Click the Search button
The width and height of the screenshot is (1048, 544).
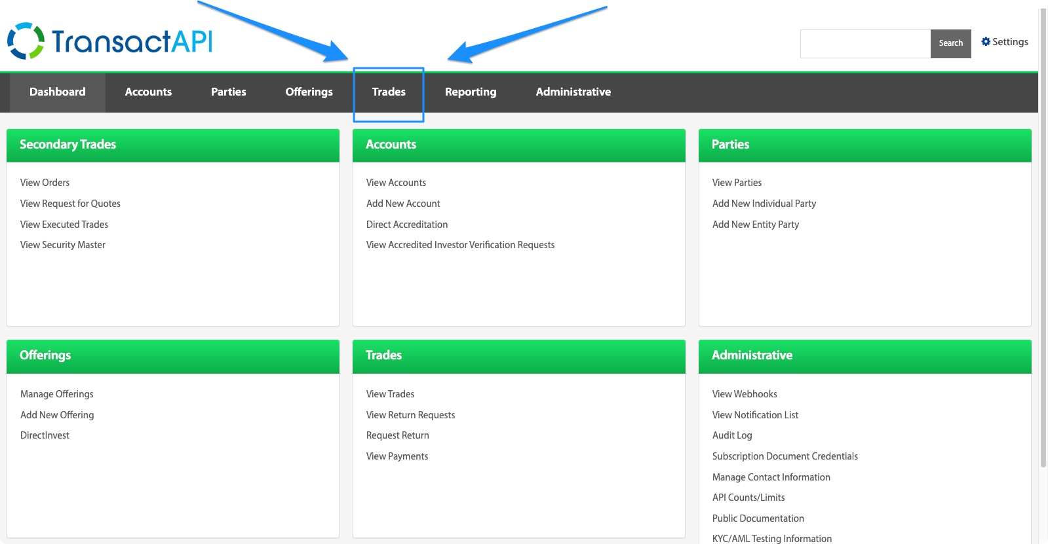tap(950, 43)
